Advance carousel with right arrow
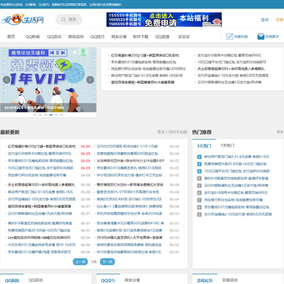Viewport: 284px width, 284px height. [x=91, y=80]
